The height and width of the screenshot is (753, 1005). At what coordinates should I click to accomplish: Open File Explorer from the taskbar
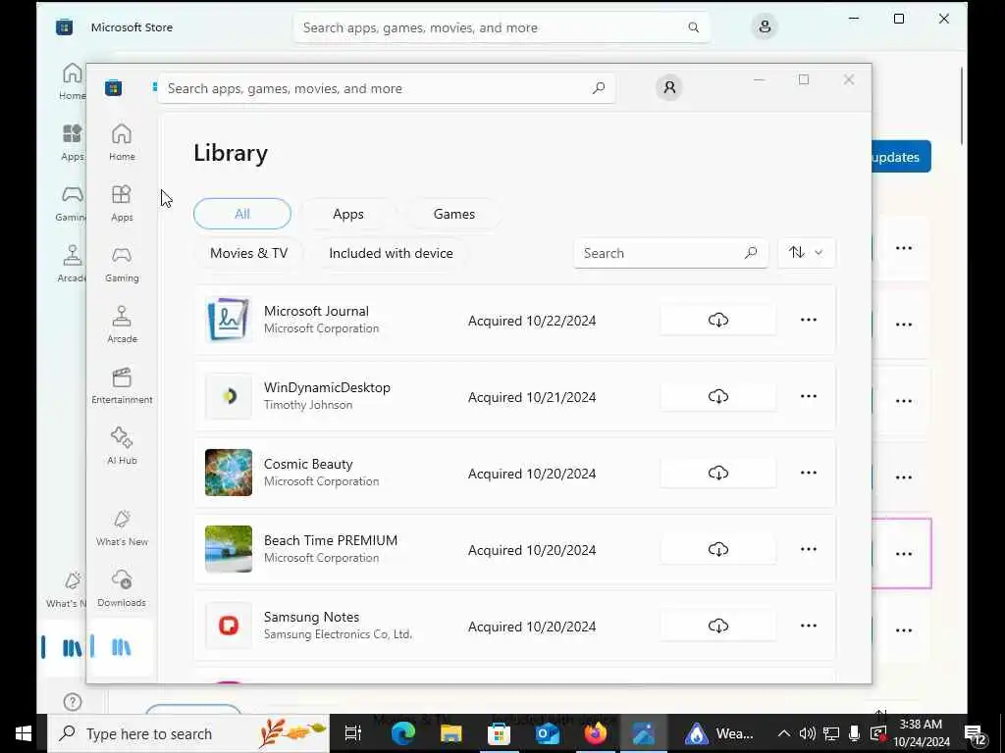[450, 733]
